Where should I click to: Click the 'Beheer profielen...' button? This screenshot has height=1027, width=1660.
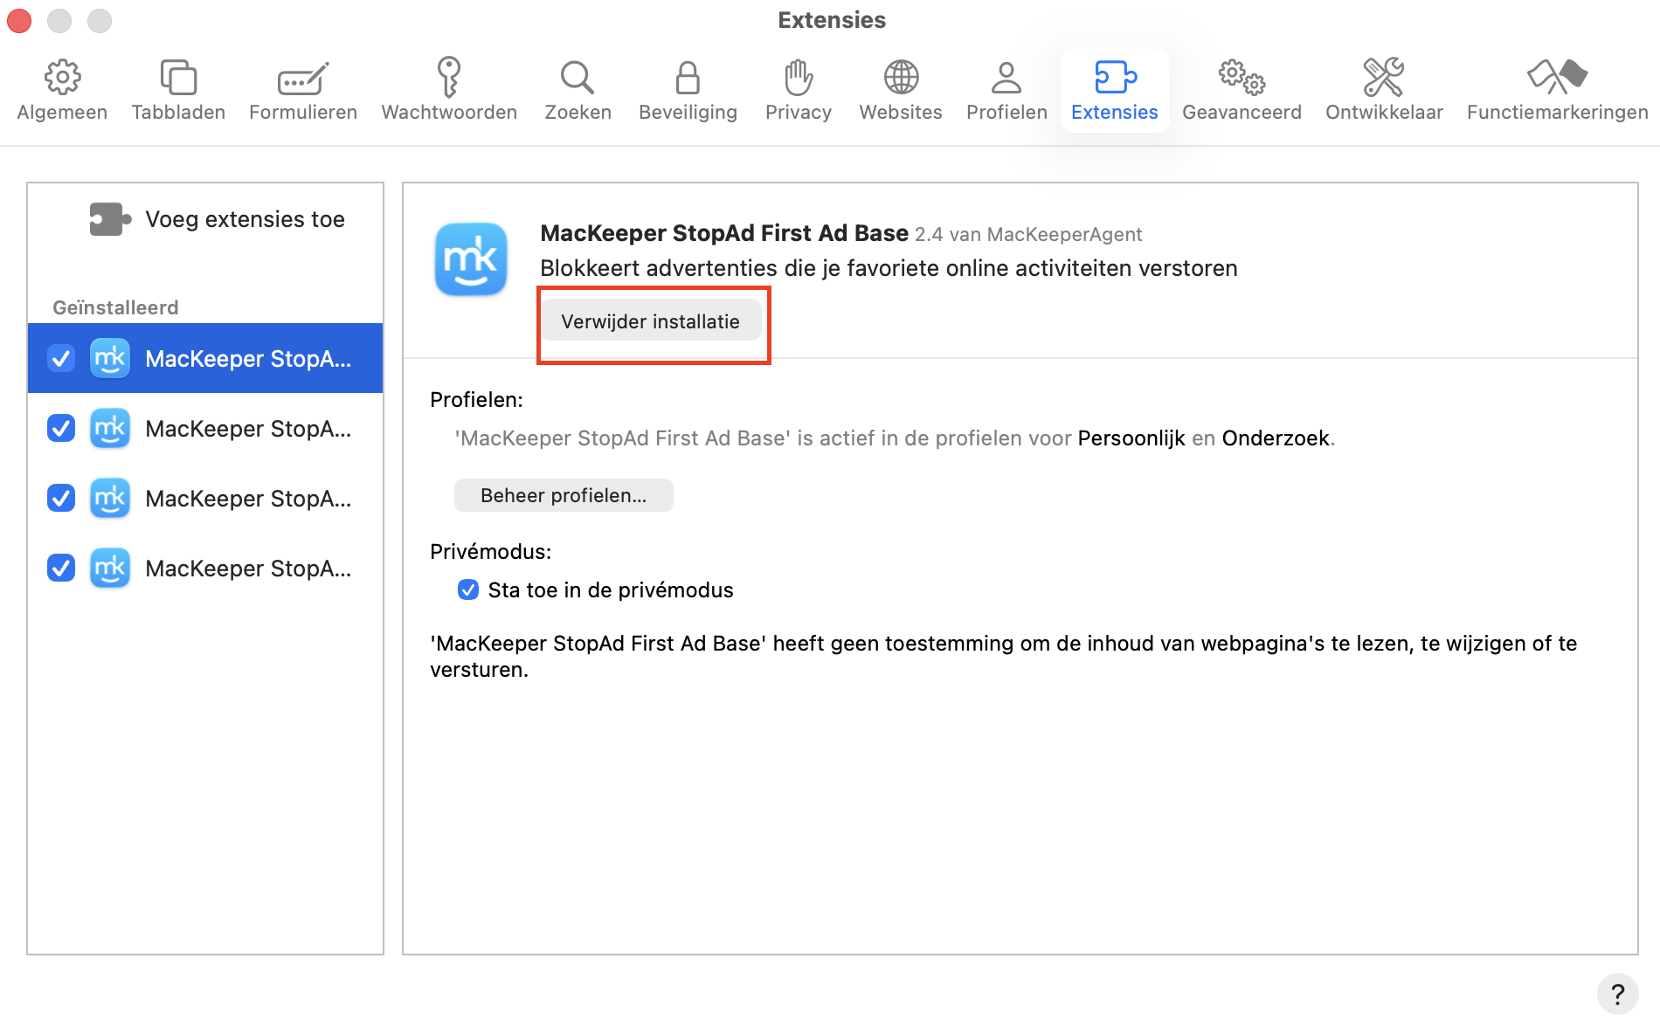click(x=564, y=495)
